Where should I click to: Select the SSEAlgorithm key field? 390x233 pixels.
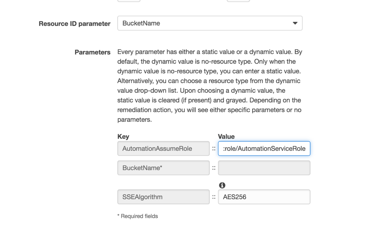(x=163, y=197)
